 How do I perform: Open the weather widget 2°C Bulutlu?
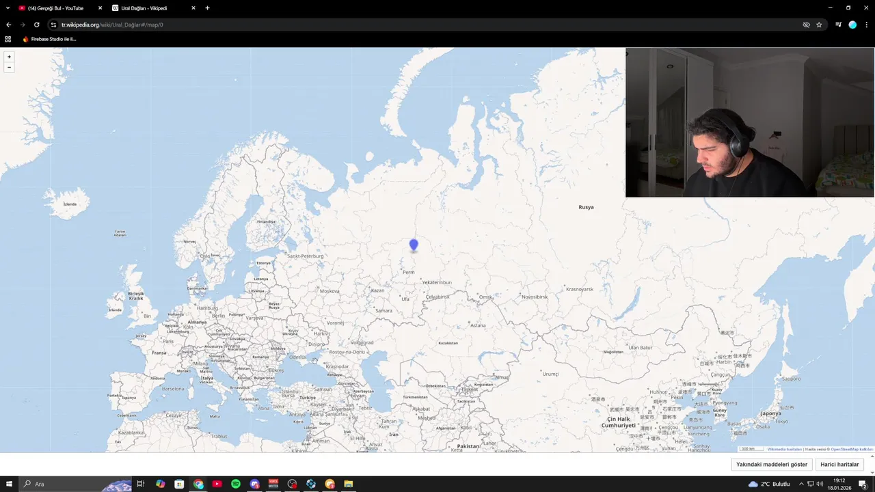(x=769, y=484)
